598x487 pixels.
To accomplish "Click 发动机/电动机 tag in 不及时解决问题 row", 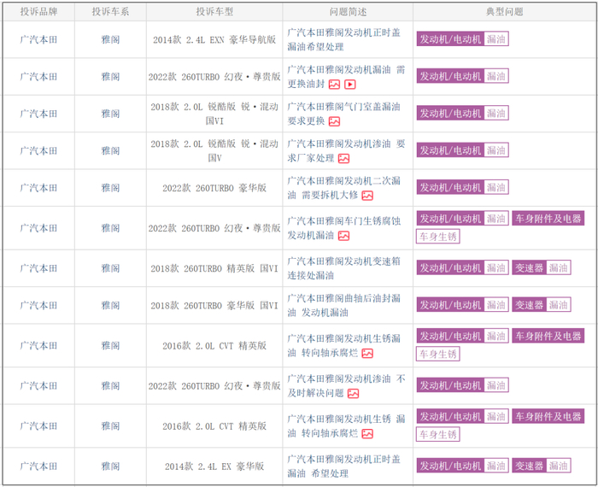I will [x=450, y=385].
